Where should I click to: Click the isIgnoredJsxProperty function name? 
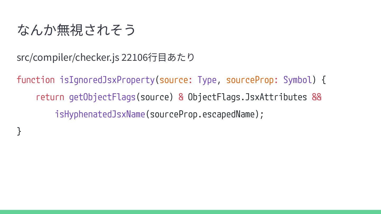tap(107, 80)
